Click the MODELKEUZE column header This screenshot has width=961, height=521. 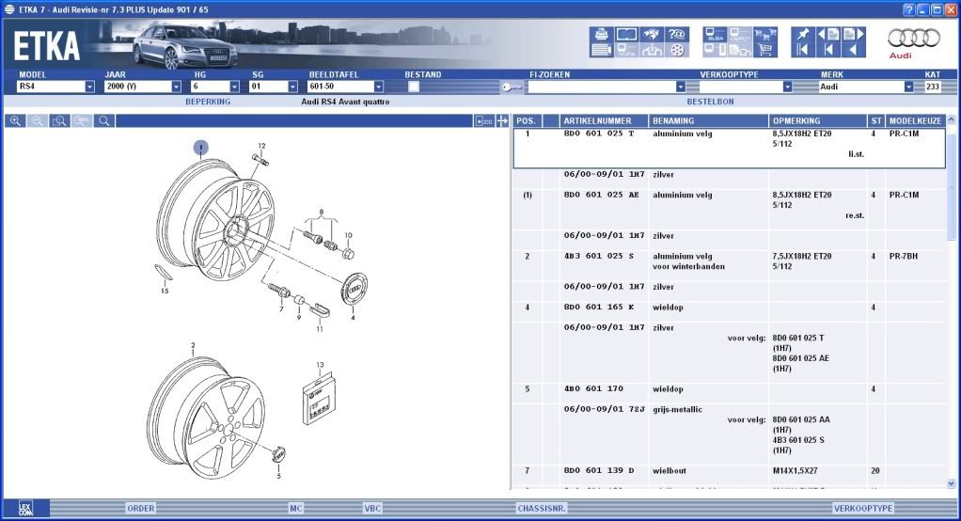coord(916,120)
